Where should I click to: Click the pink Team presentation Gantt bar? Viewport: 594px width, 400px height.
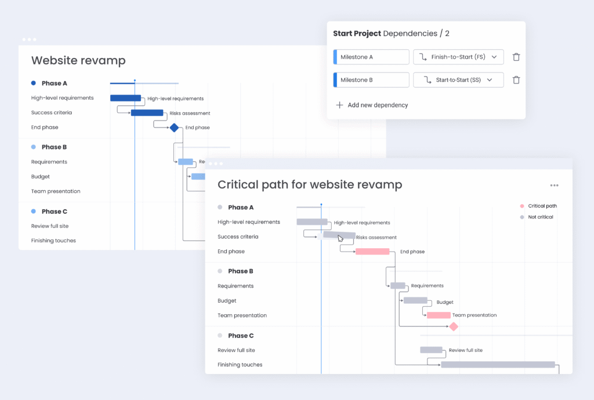click(439, 315)
